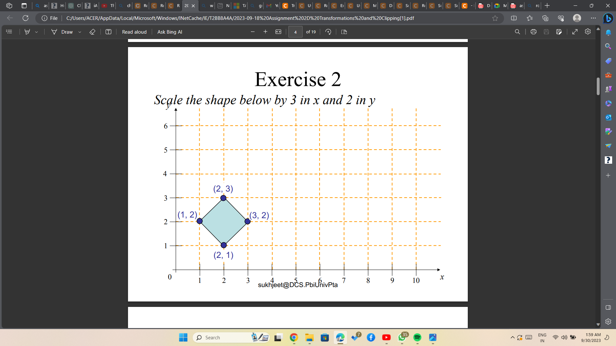The image size is (616, 346).
Task: Zoom in on the PDF
Action: [x=265, y=32]
